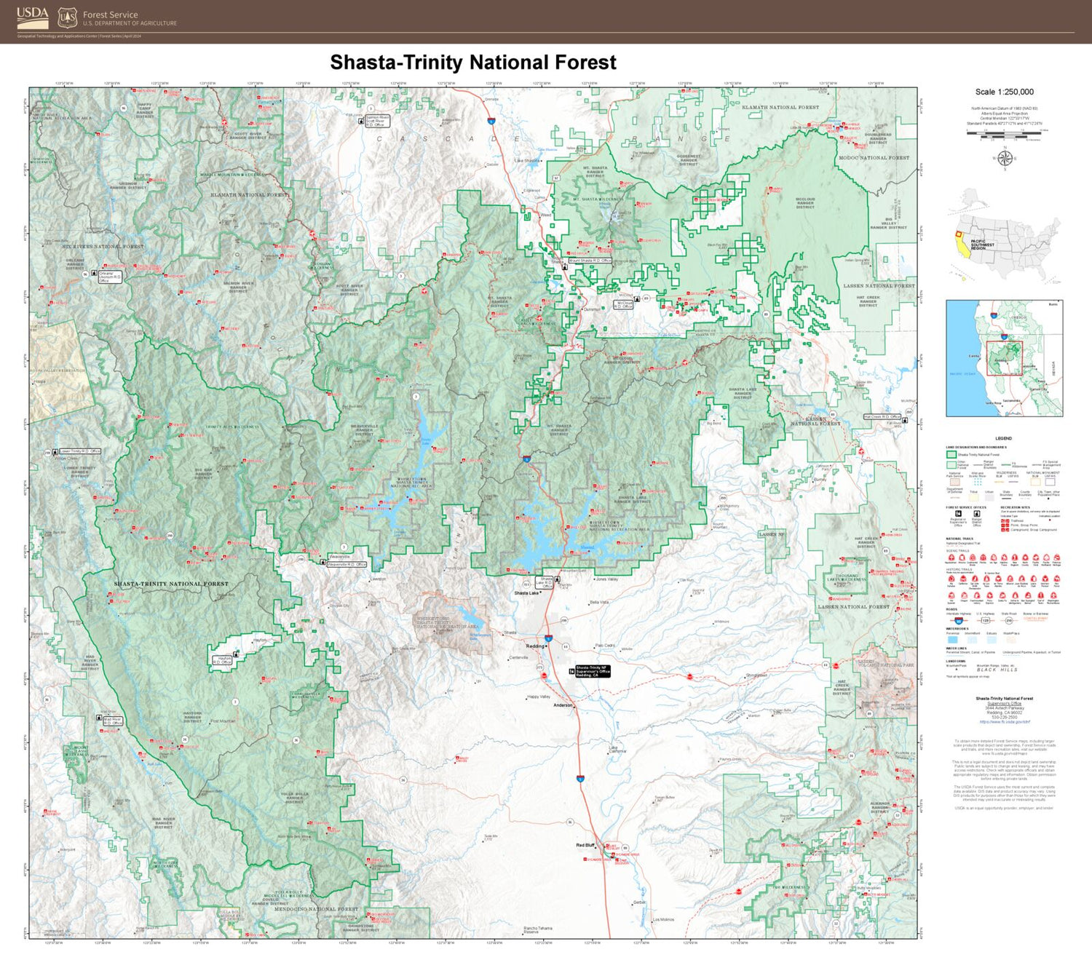Click the "RECREATION SITES" legend heading
The height and width of the screenshot is (968, 1092).
(1016, 507)
